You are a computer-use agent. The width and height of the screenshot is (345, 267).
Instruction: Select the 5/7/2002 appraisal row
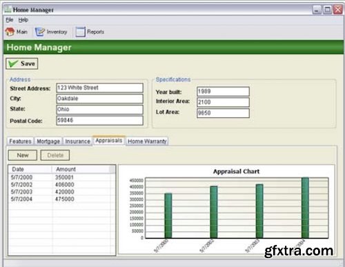pos(61,185)
